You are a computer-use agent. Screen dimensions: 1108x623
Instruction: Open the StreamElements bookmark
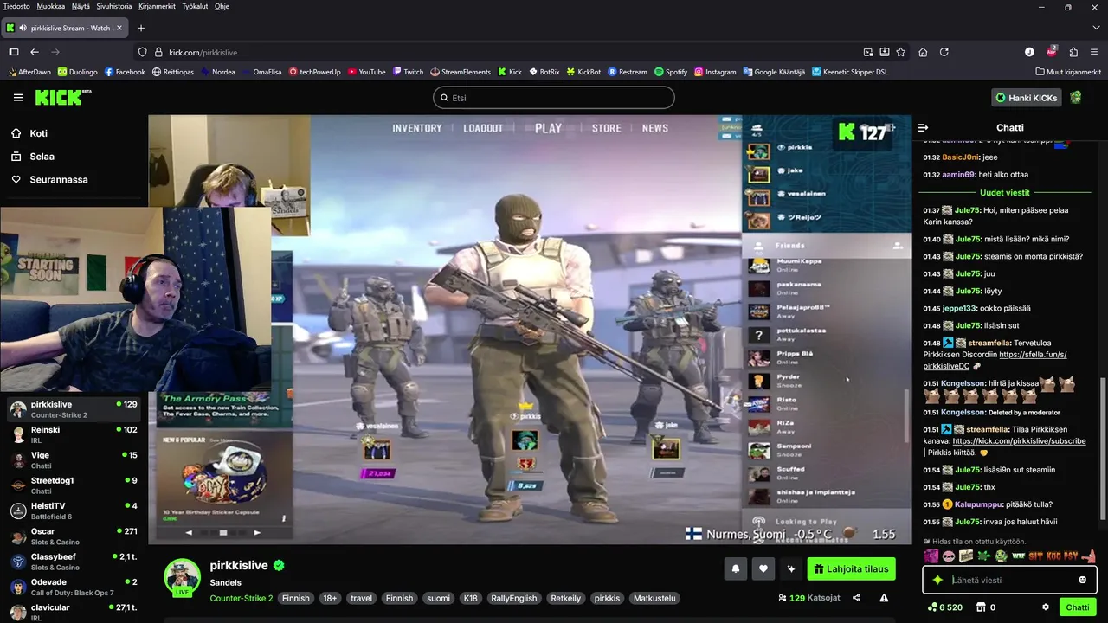pos(460,72)
